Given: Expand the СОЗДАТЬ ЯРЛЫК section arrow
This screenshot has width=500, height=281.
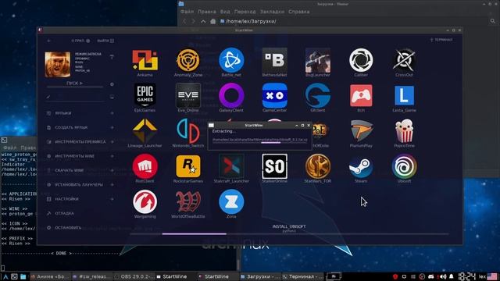Looking at the screenshot, I should point(112,127).
